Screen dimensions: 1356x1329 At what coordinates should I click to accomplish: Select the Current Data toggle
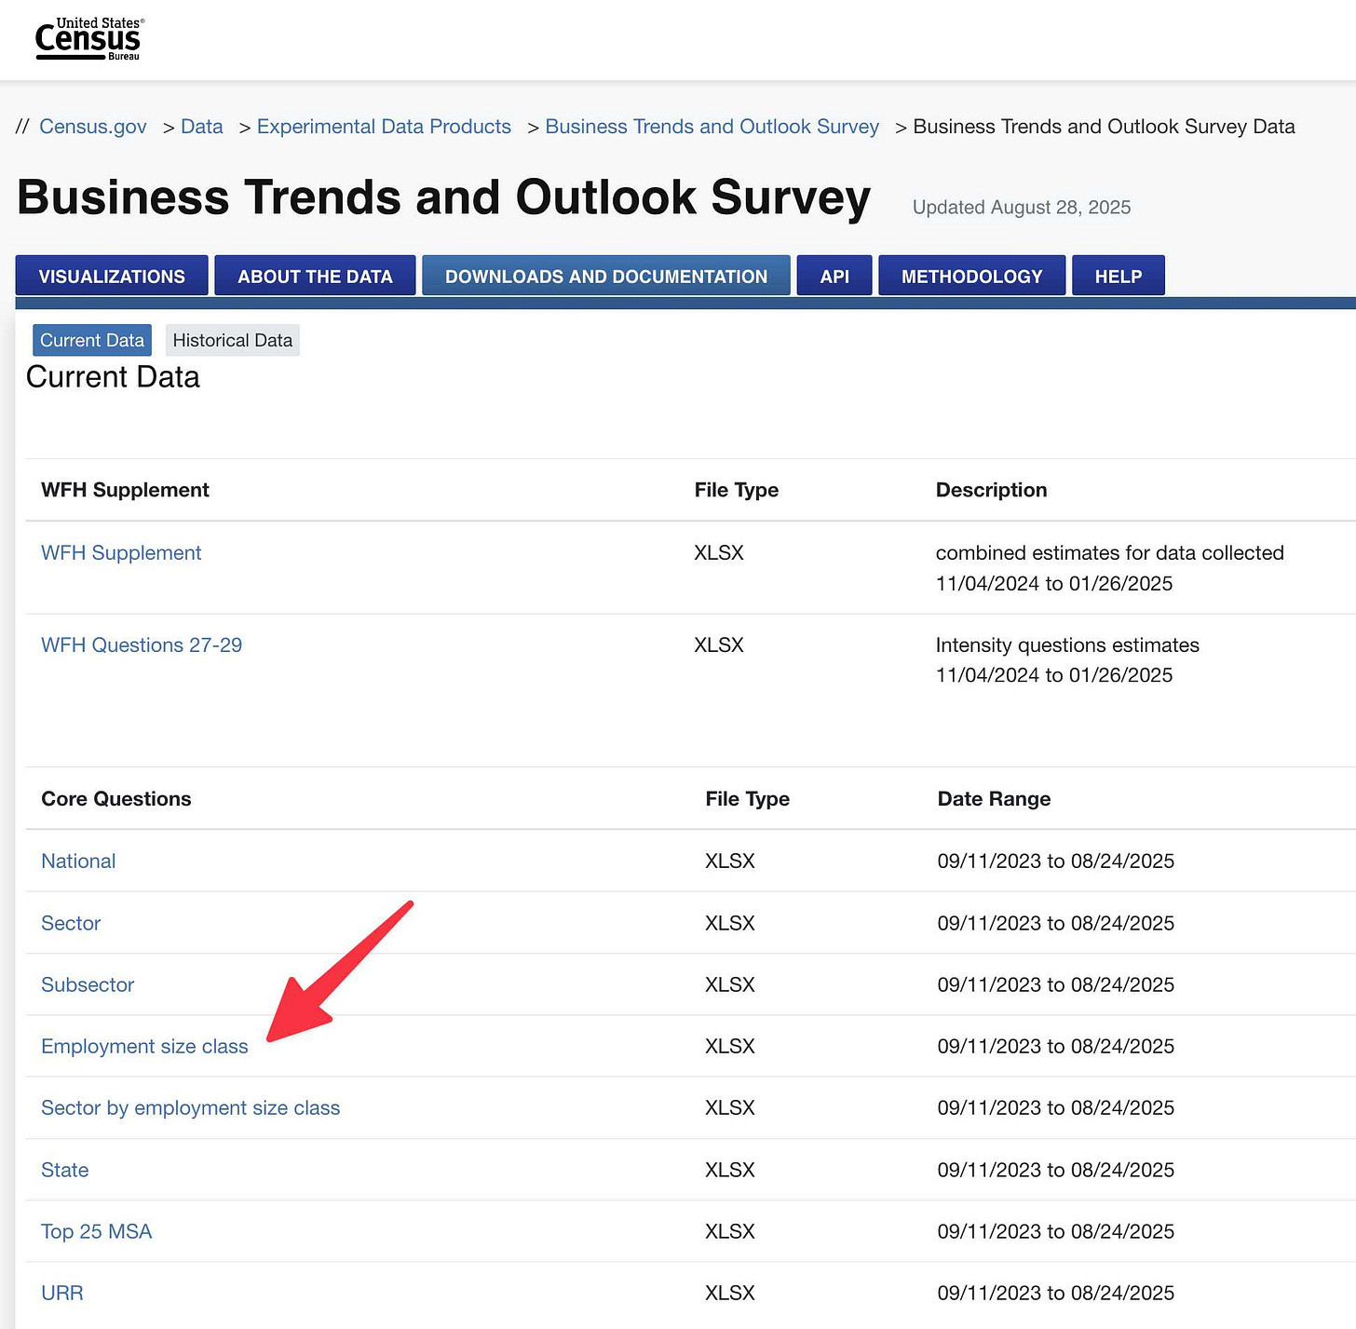91,340
